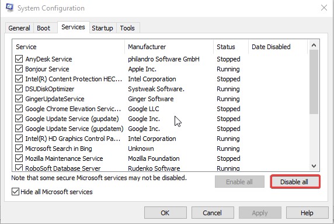Click 'Google LLC' manufacturer cell
Viewport: 334px width, 224px height.
click(x=144, y=109)
